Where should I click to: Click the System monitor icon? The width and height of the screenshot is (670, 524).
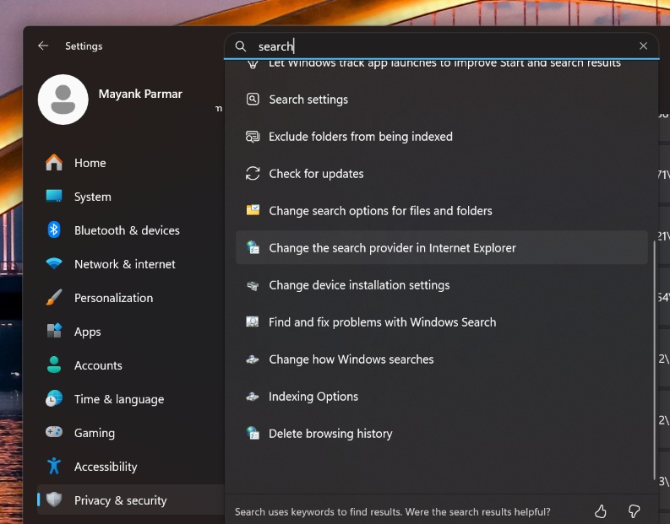[54, 197]
